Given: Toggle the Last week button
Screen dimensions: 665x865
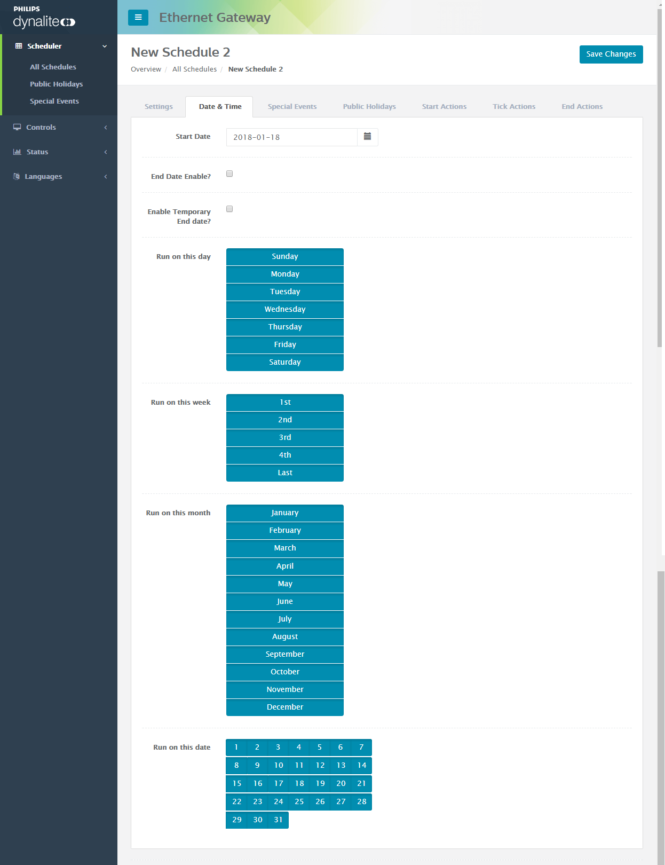Looking at the screenshot, I should [x=284, y=473].
